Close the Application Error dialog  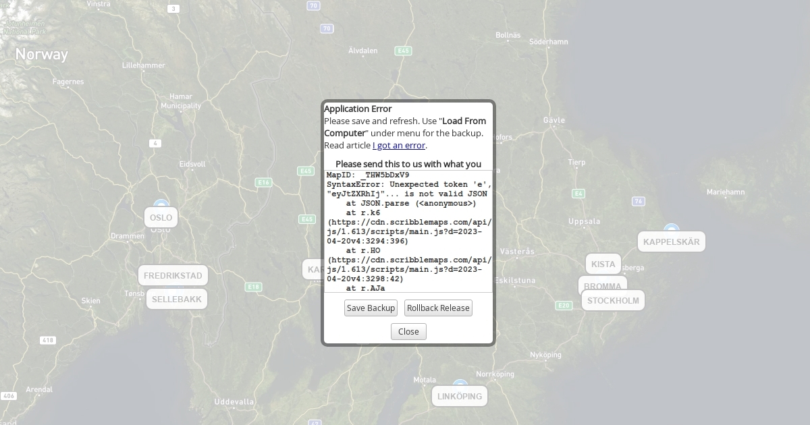[408, 332]
